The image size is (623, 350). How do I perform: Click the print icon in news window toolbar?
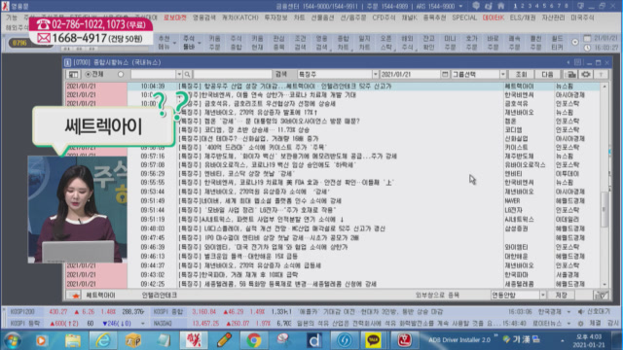pos(571,74)
